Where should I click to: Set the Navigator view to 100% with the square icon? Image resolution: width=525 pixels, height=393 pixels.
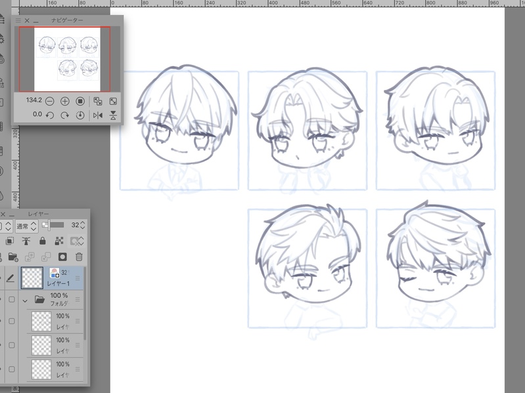tap(80, 101)
